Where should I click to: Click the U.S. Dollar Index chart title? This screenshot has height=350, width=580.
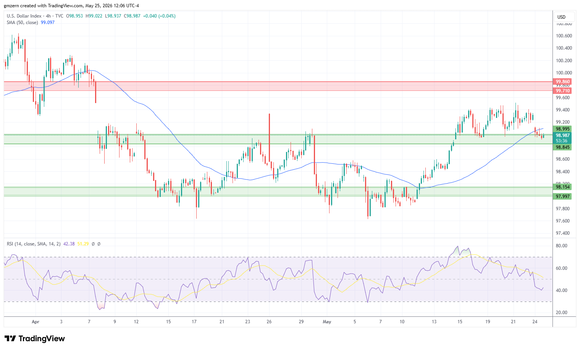point(24,16)
